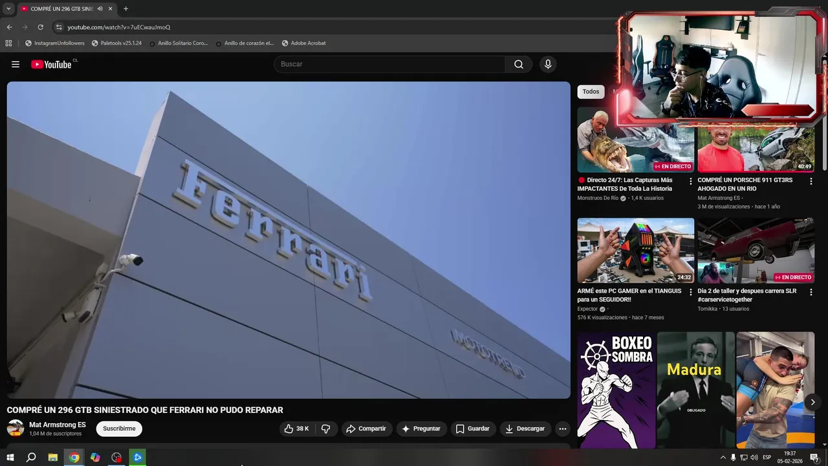Click the youtube.com address bar URL
Viewport: 828px width, 466px height.
tap(119, 27)
